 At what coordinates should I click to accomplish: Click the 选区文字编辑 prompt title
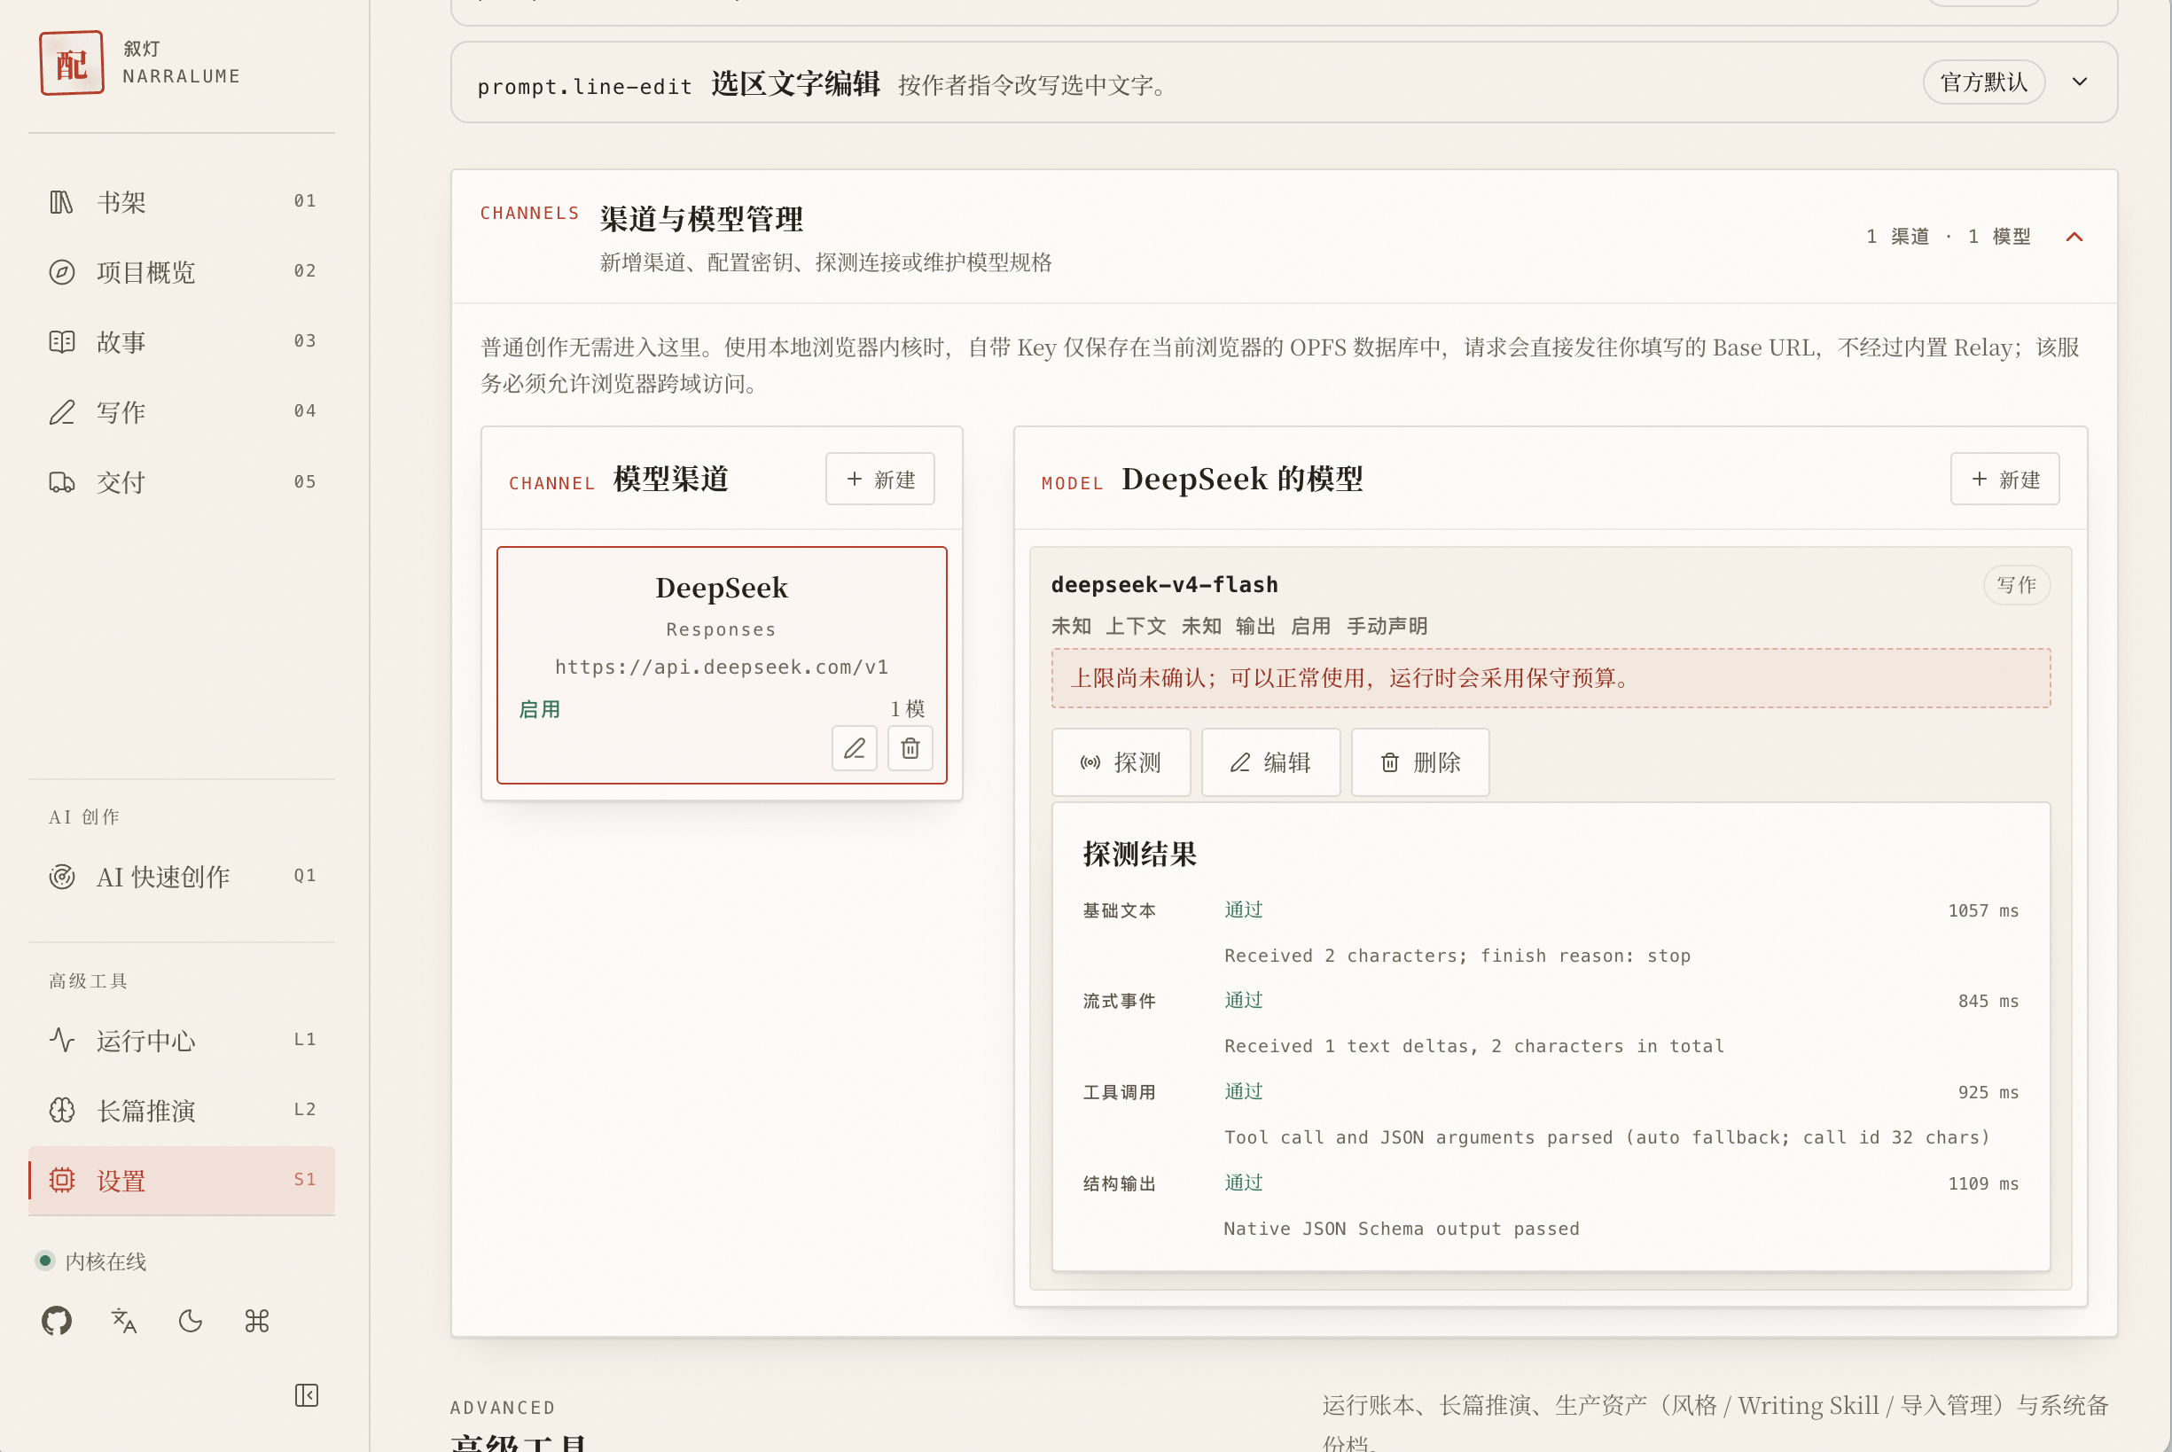(795, 83)
